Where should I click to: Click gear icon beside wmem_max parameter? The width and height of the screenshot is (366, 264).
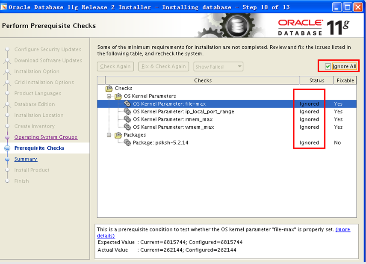tap(127, 127)
